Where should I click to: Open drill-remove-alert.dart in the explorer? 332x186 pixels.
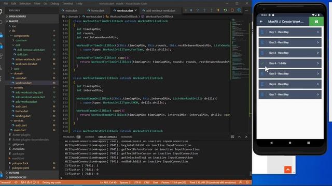tap(31, 50)
